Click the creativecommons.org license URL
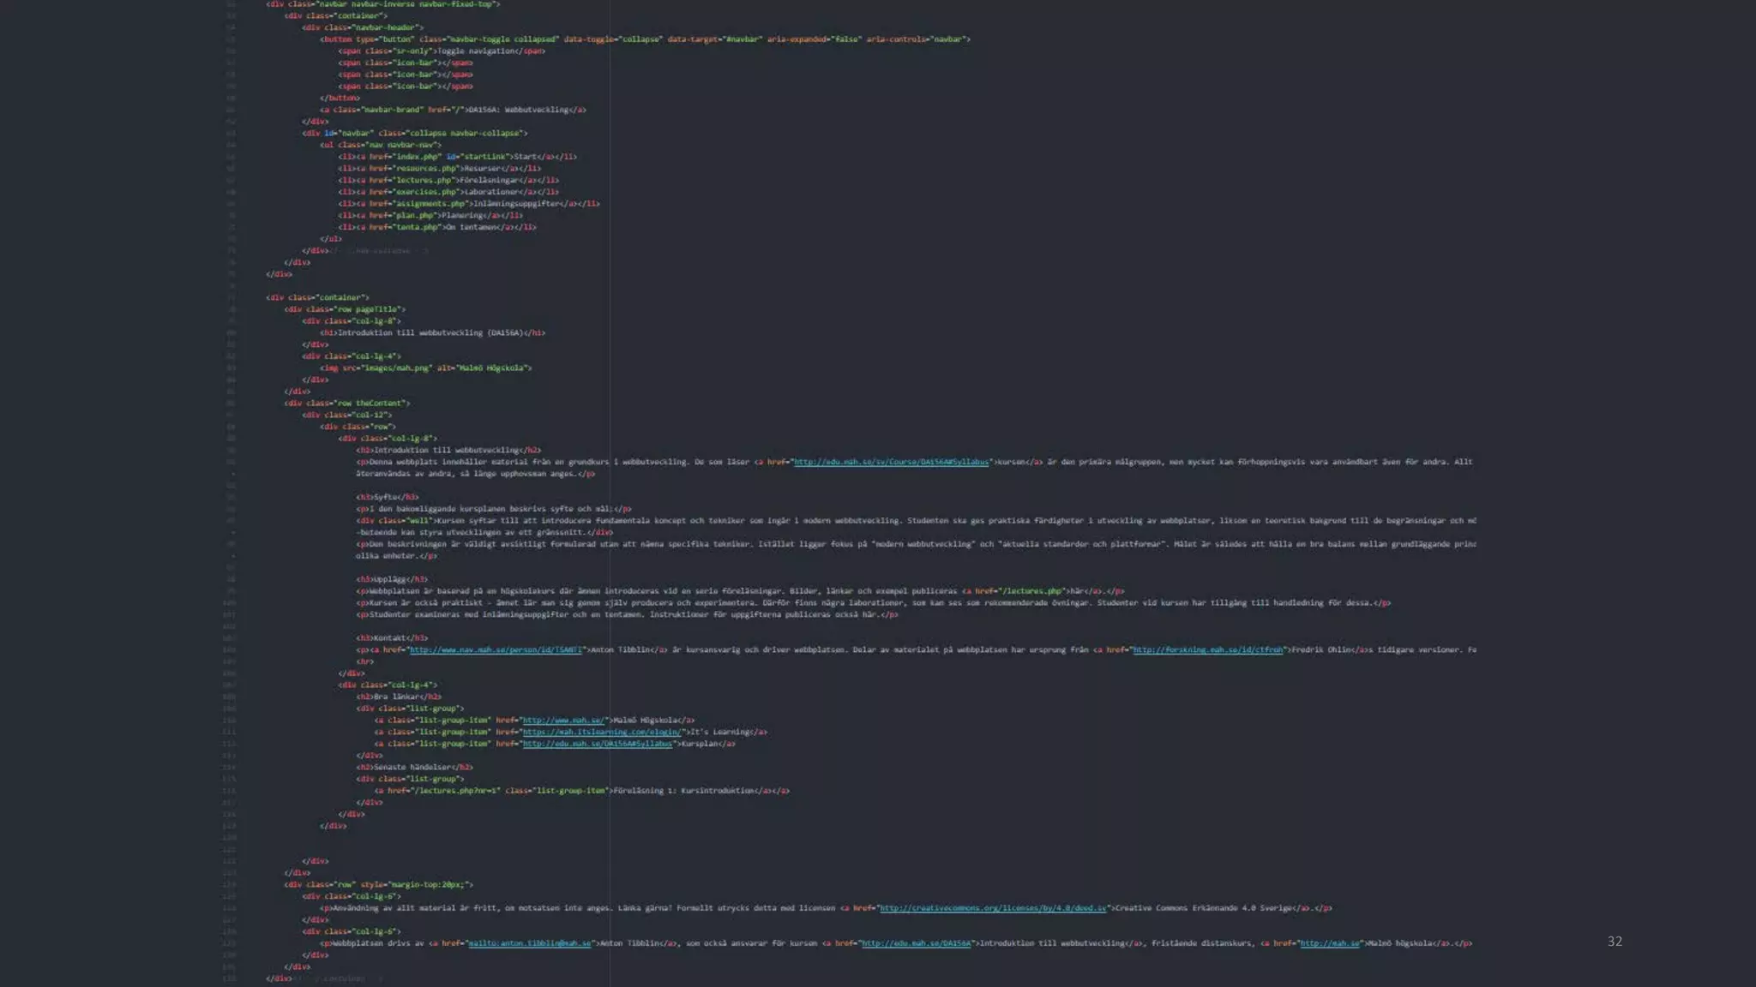This screenshot has height=987, width=1756. tap(993, 908)
